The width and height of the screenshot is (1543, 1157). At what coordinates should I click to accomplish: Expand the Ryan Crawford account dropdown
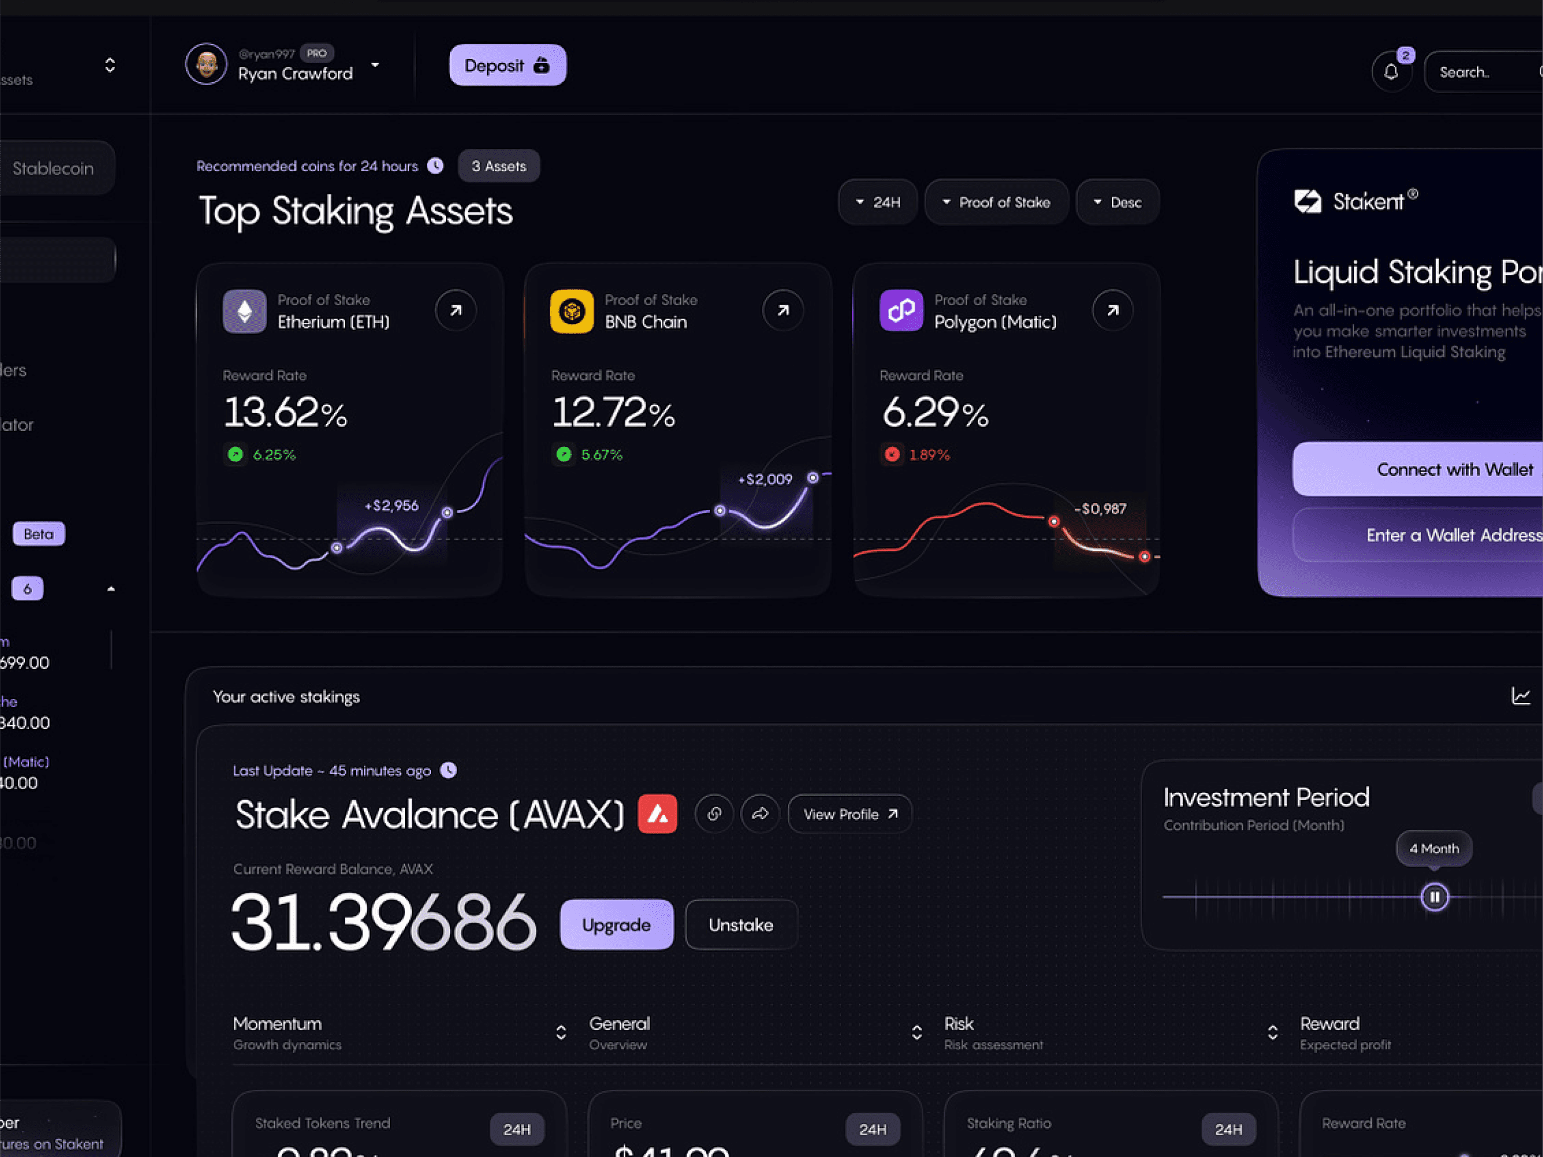click(x=375, y=65)
